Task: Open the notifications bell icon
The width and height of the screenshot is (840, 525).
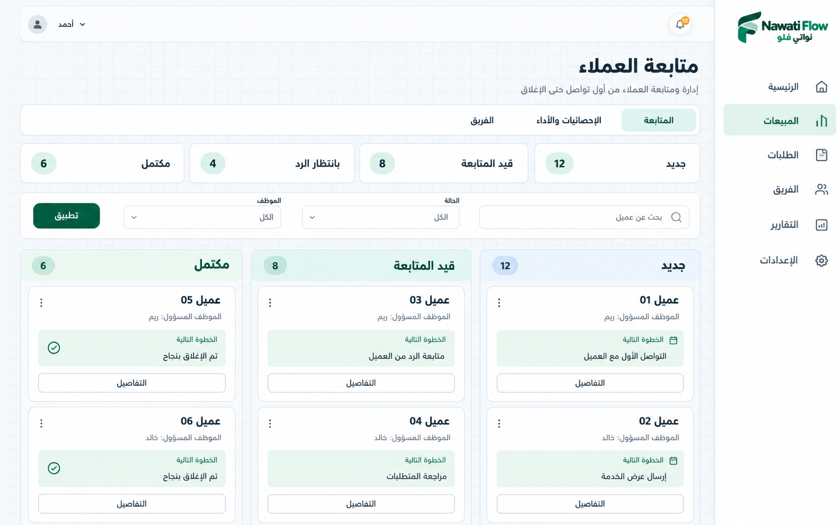Action: point(680,24)
